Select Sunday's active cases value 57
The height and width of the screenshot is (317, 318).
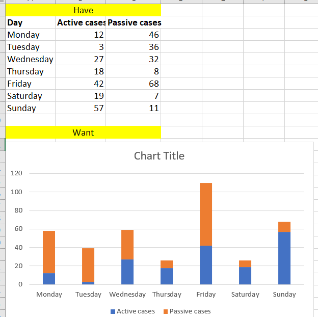pyautogui.click(x=81, y=108)
